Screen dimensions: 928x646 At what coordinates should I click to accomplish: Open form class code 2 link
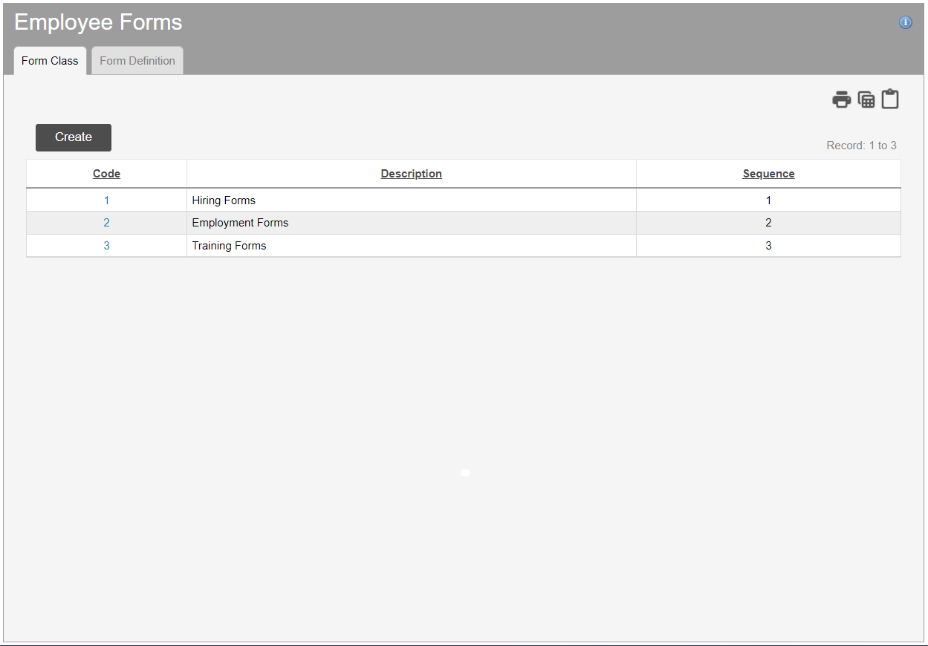[106, 223]
